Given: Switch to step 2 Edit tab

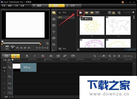Looking at the screenshot, I should [x=56, y=6].
